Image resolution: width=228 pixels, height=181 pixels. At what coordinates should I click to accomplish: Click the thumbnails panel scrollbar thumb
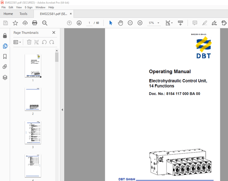tap(57, 57)
